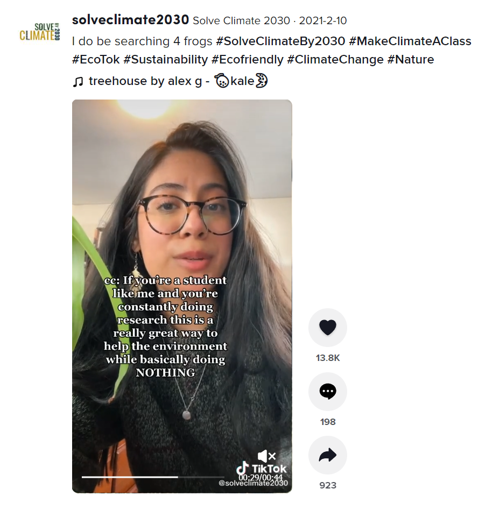The height and width of the screenshot is (510, 486).
Task: Open #ClimateChange hashtag
Action: point(335,60)
